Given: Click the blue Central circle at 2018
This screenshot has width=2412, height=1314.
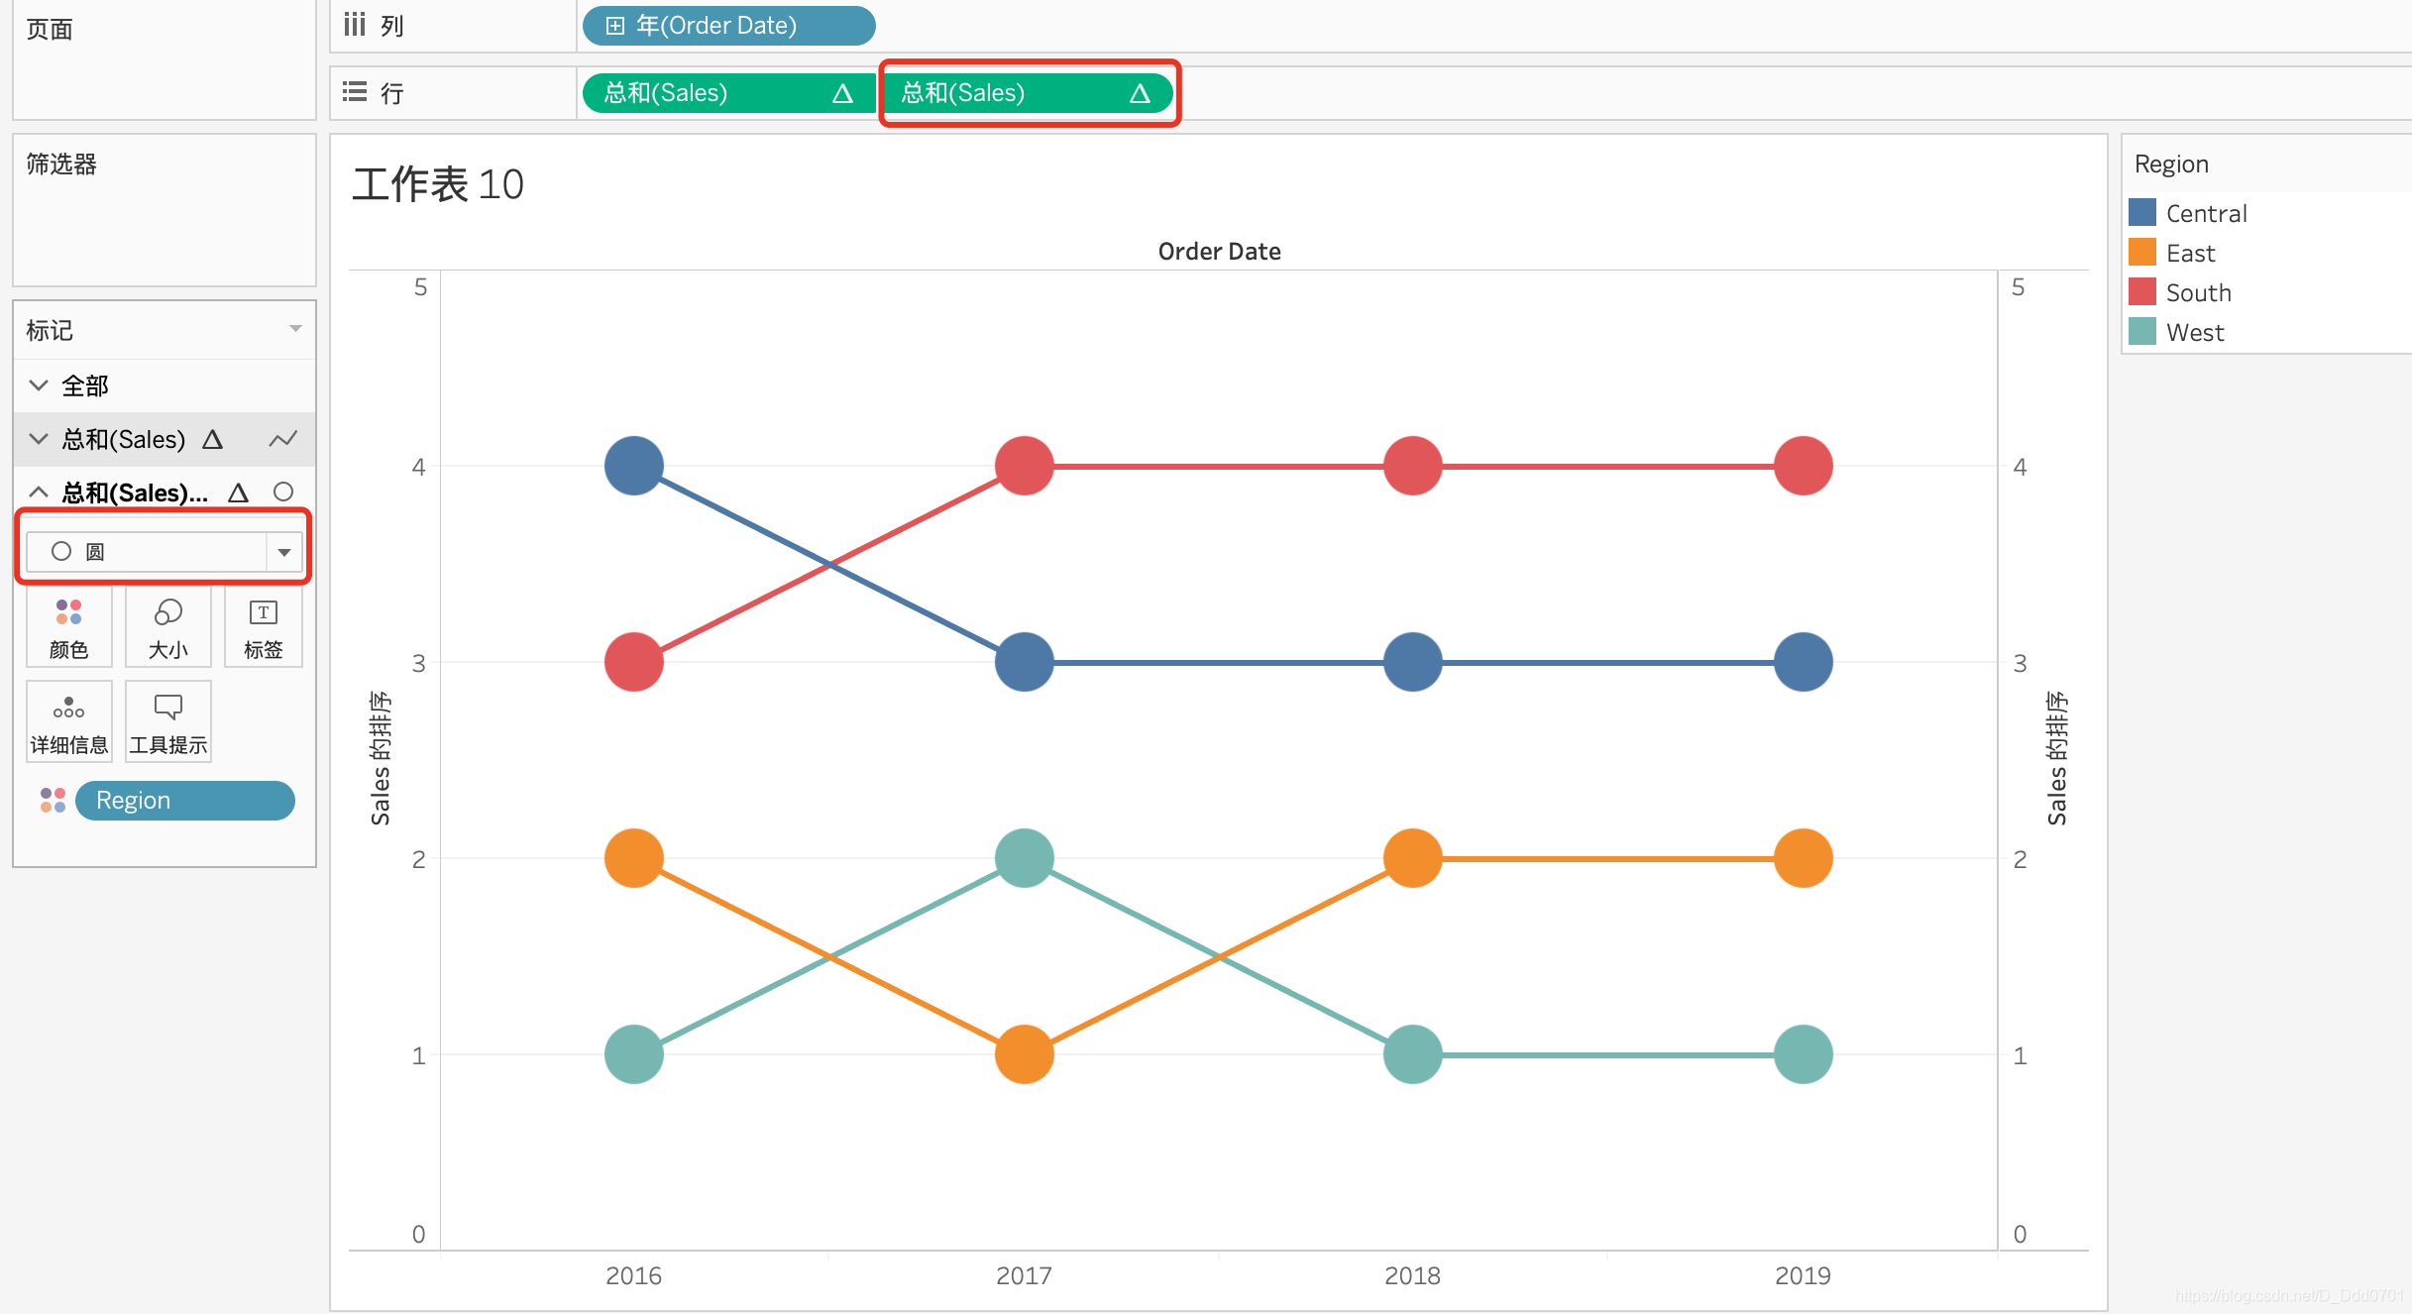Looking at the screenshot, I should (1412, 662).
